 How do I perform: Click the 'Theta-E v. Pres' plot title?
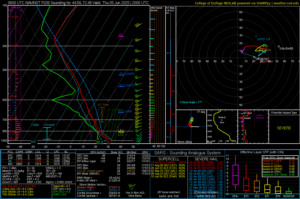222,120
